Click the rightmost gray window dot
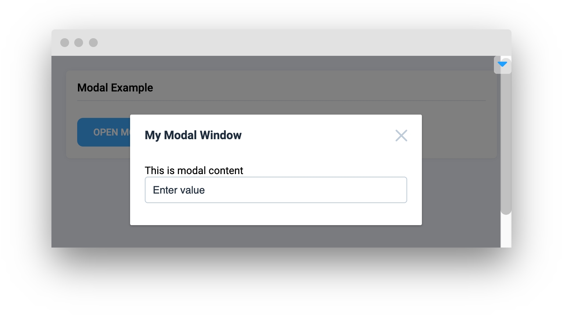This screenshot has width=563, height=321. coord(93,43)
